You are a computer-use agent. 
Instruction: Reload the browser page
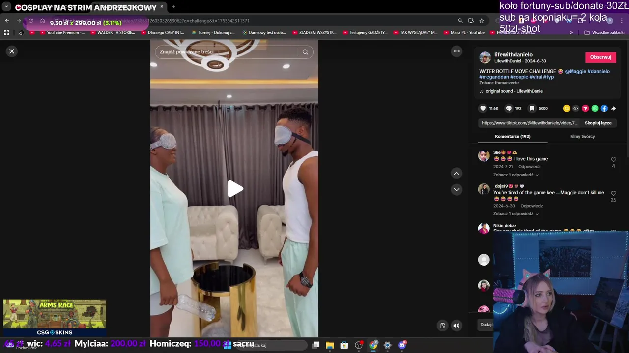click(x=30, y=21)
